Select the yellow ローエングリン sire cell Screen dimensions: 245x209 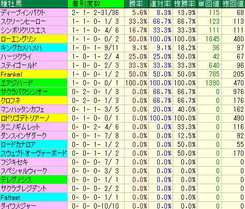pos(34,39)
